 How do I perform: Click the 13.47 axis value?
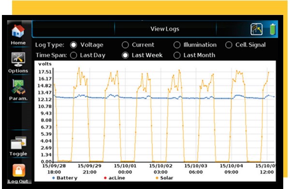click(45, 92)
